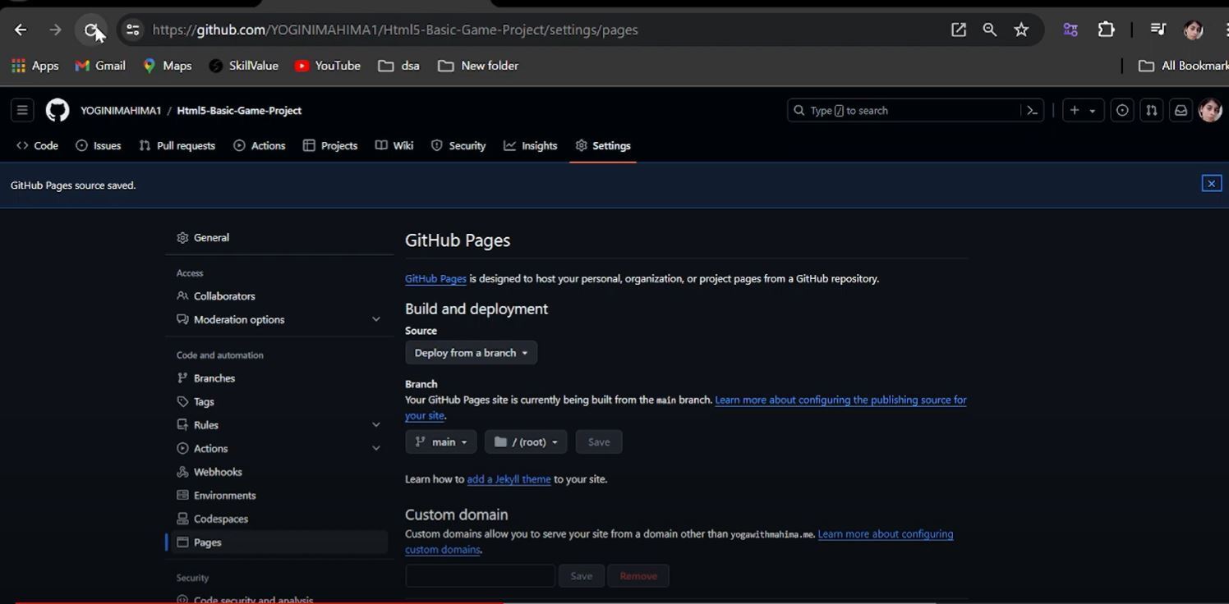Open the add a Jekyll theme link
Viewport: 1229px width, 604px height.
509,479
